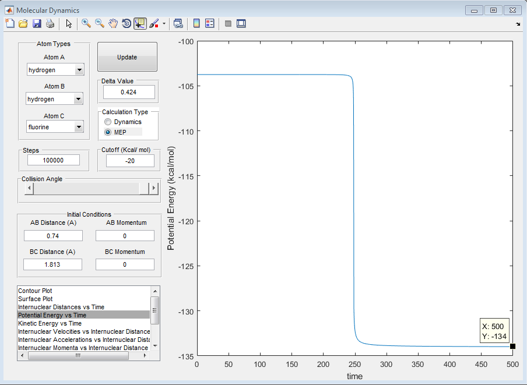Expand the Atom B hydrogen dropdown

click(78, 100)
